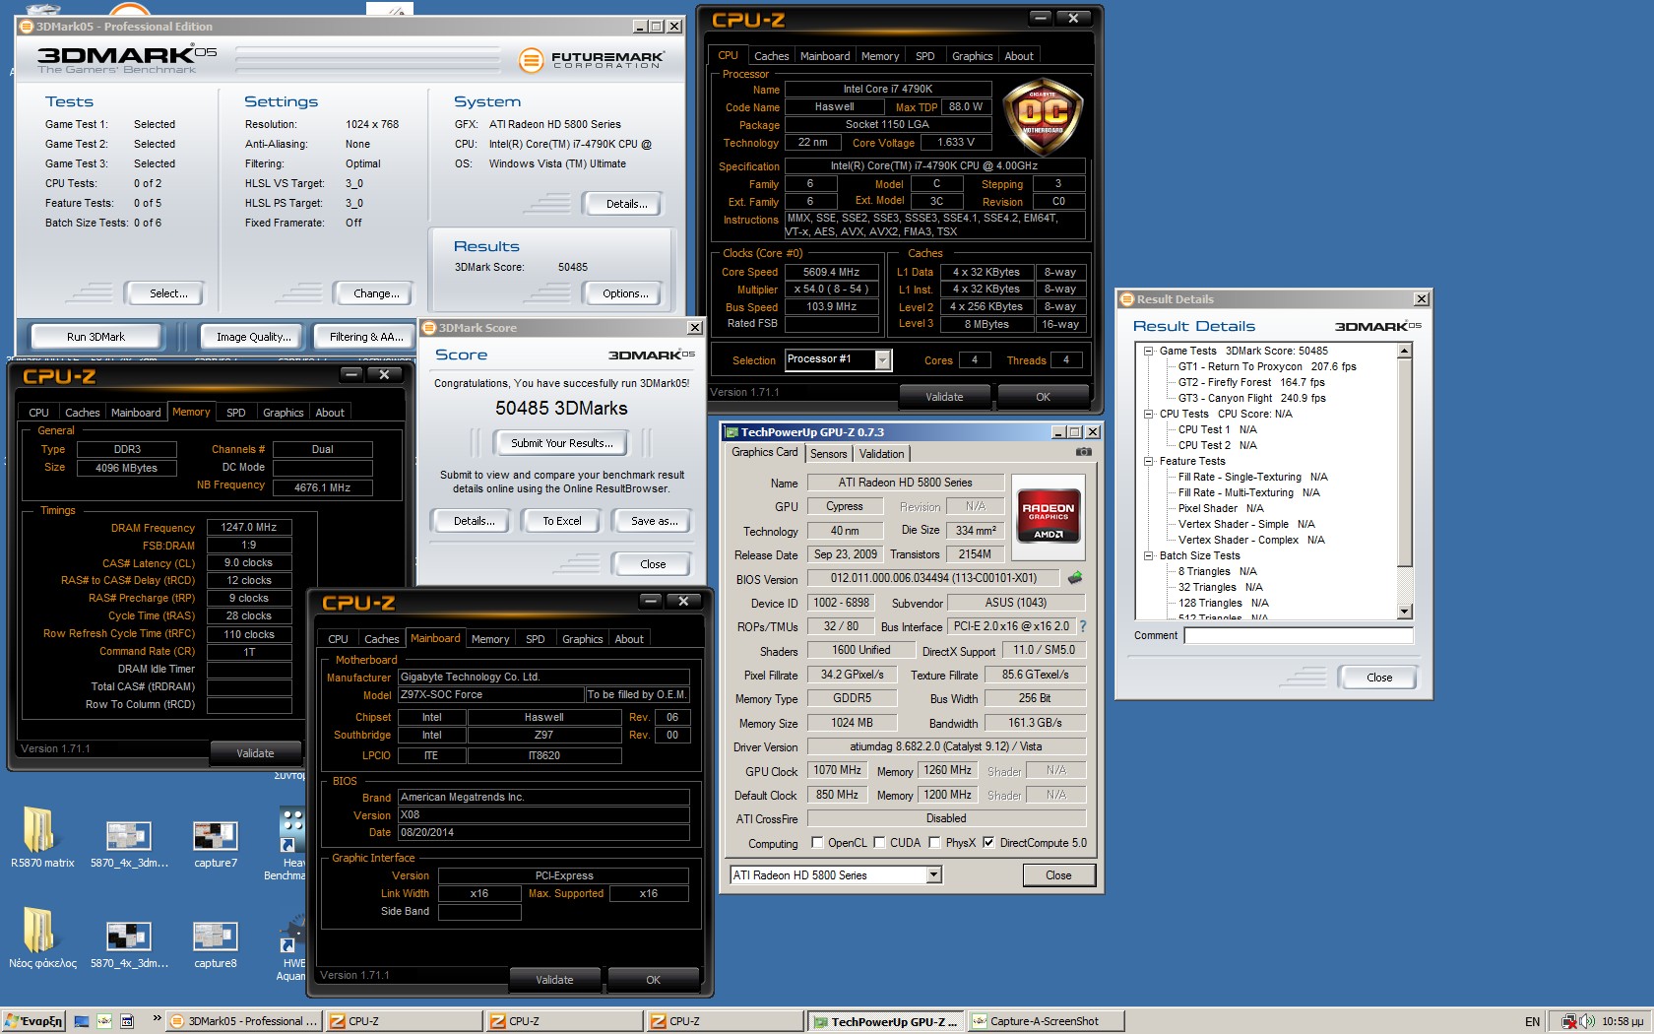Click the Bus Interface question mark icon
Image resolution: width=1654 pixels, height=1034 pixels.
pyautogui.click(x=1083, y=626)
